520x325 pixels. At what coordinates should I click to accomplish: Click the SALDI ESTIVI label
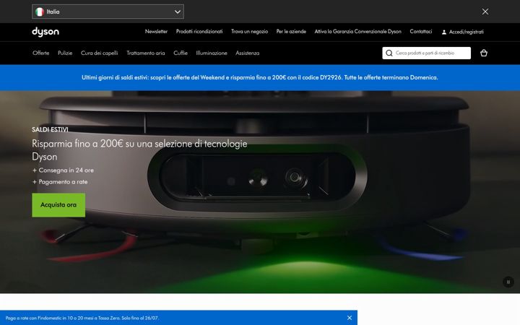pos(50,129)
